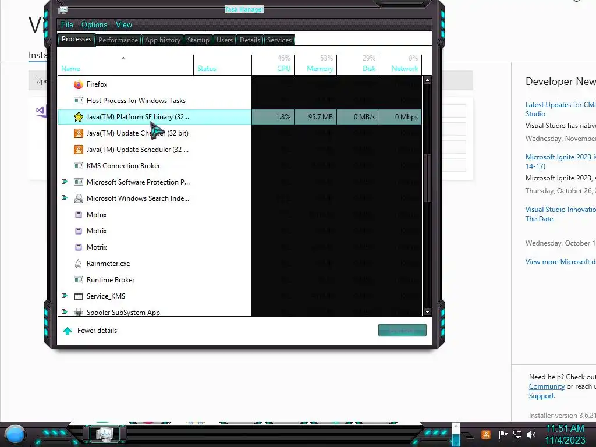Click View more Microsoft developer news link
This screenshot has width=596, height=447.
(x=560, y=262)
